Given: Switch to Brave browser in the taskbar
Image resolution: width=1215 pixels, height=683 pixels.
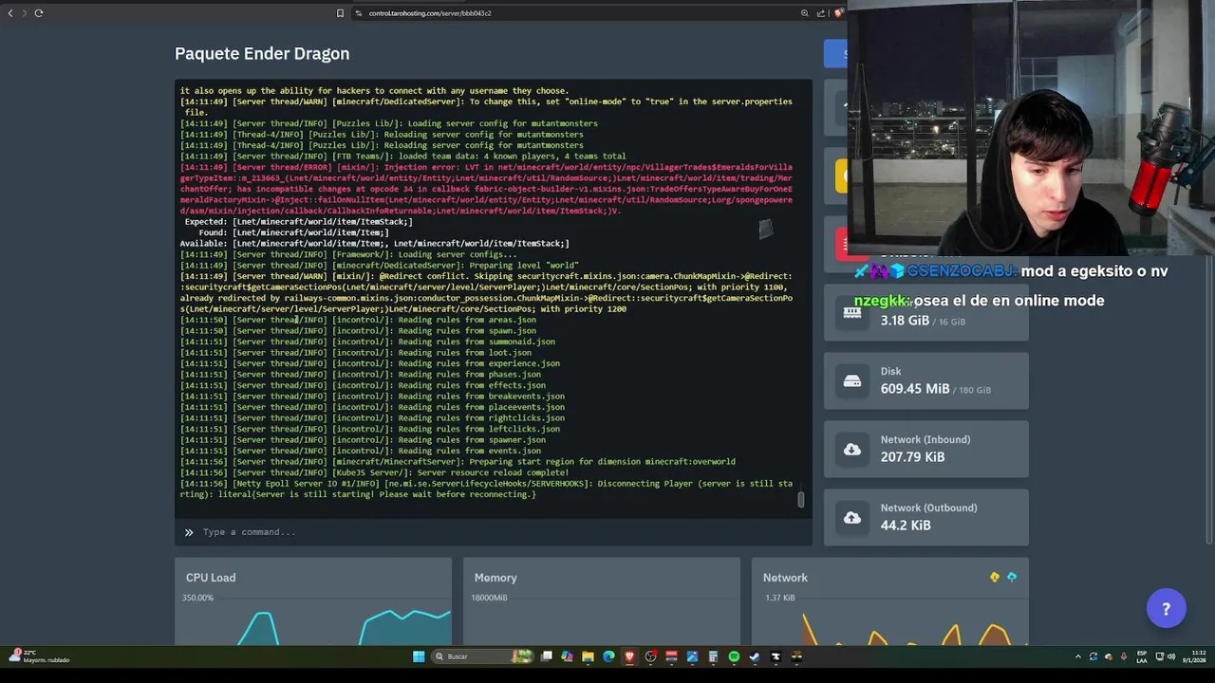Looking at the screenshot, I should click(629, 656).
